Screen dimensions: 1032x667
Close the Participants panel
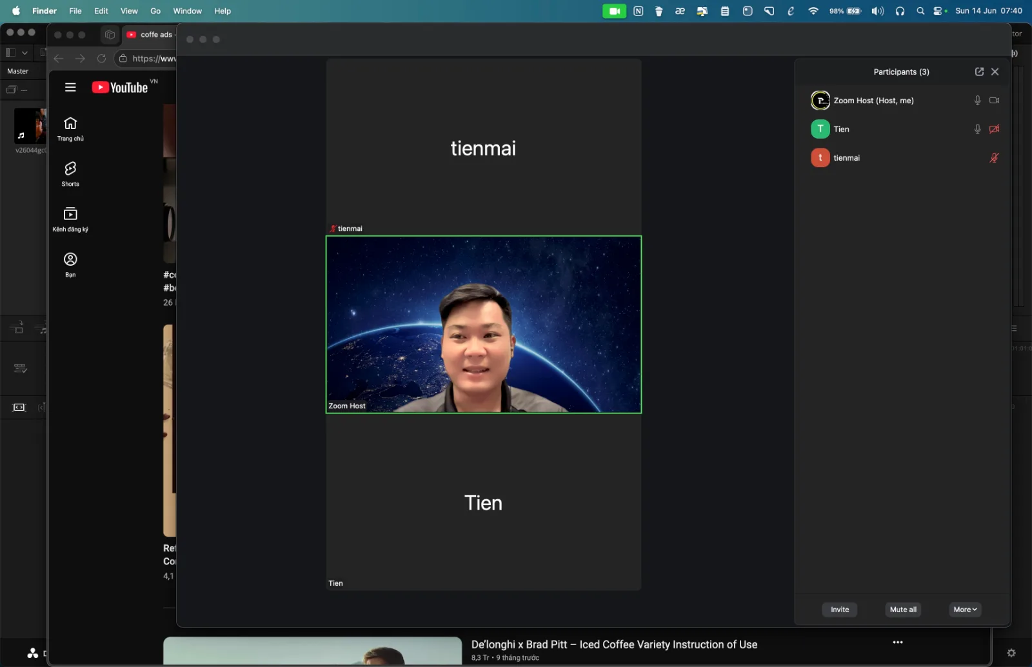click(995, 72)
